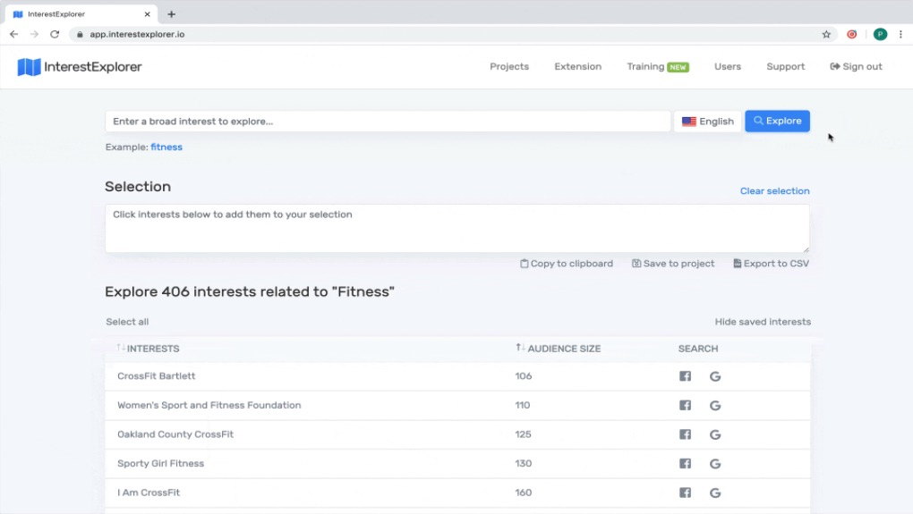Search CrossFit Bartlett on Google
The height and width of the screenshot is (514, 913).
[x=715, y=376]
